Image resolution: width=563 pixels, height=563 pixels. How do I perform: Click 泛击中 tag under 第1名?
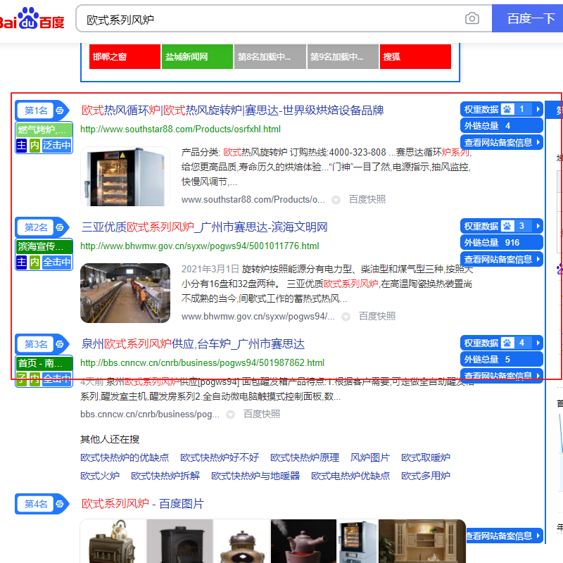(57, 146)
